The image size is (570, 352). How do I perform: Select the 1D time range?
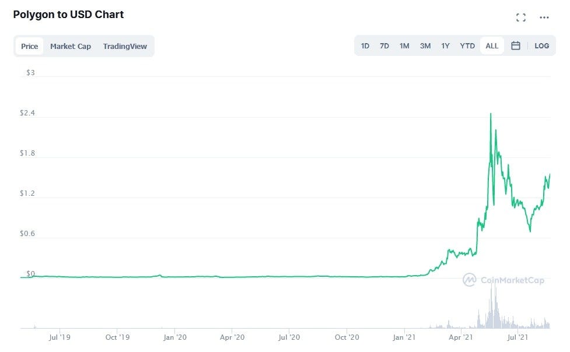(365, 45)
